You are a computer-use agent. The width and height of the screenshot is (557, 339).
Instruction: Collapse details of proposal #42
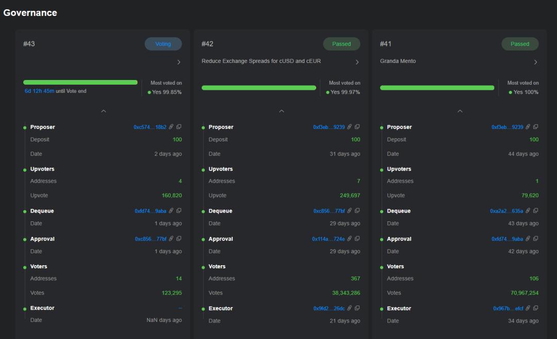282,111
